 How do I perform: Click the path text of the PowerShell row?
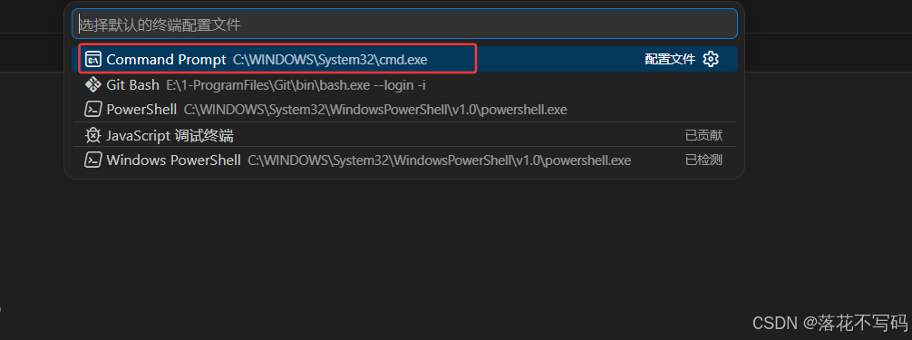coord(375,110)
